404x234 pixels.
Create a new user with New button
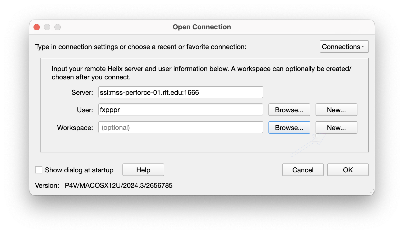(336, 110)
